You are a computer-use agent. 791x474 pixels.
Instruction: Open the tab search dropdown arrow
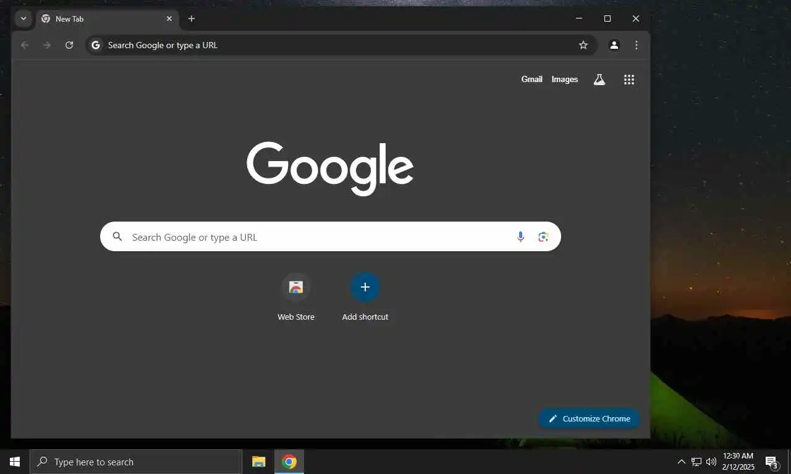(23, 19)
